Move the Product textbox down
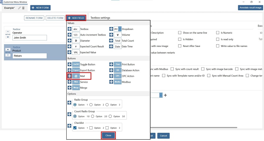Viewport: 264px width, 141px height. coord(8,55)
